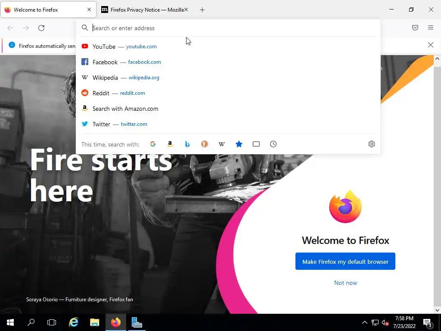Image resolution: width=441 pixels, height=331 pixels.
Task: Search this time with Google icon
Action: pyautogui.click(x=153, y=144)
